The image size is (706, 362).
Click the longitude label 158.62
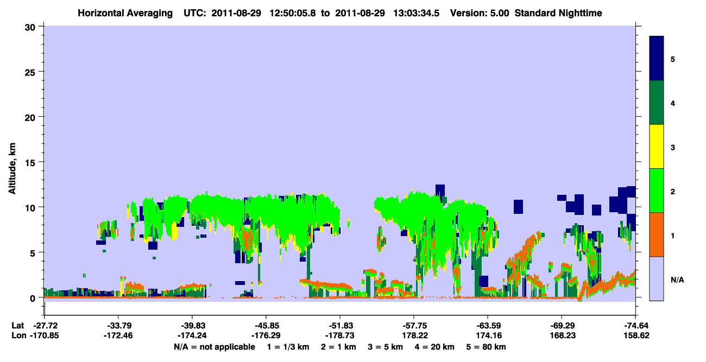(x=635, y=335)
